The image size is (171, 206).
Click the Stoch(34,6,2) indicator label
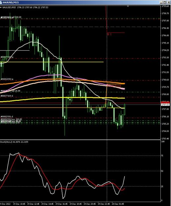pyautogui.click(x=14, y=142)
